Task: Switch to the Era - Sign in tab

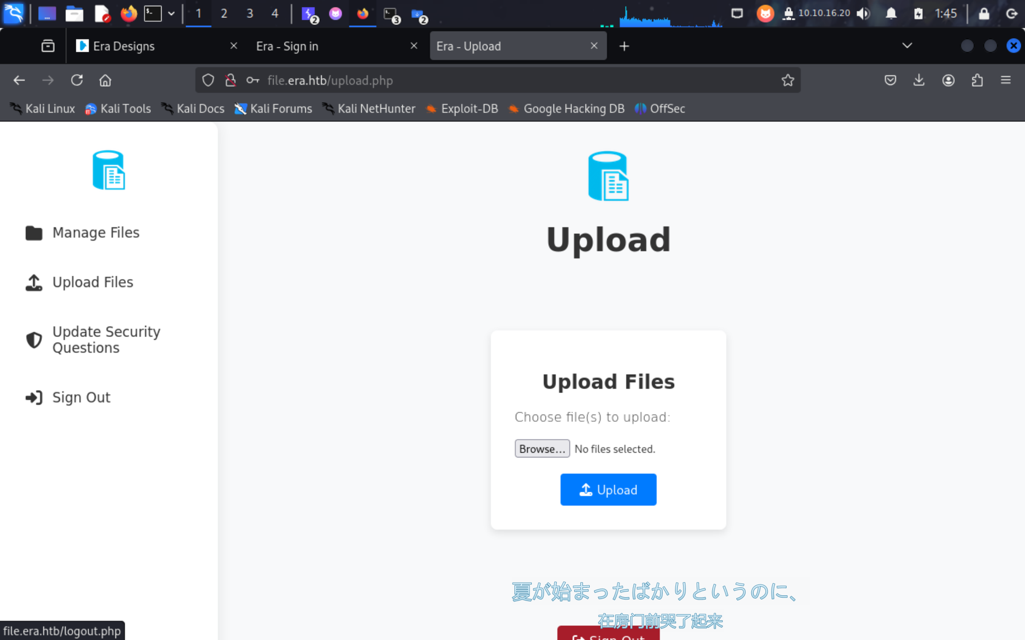Action: [x=287, y=46]
